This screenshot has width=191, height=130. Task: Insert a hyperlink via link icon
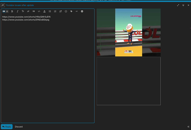[x=28, y=11]
